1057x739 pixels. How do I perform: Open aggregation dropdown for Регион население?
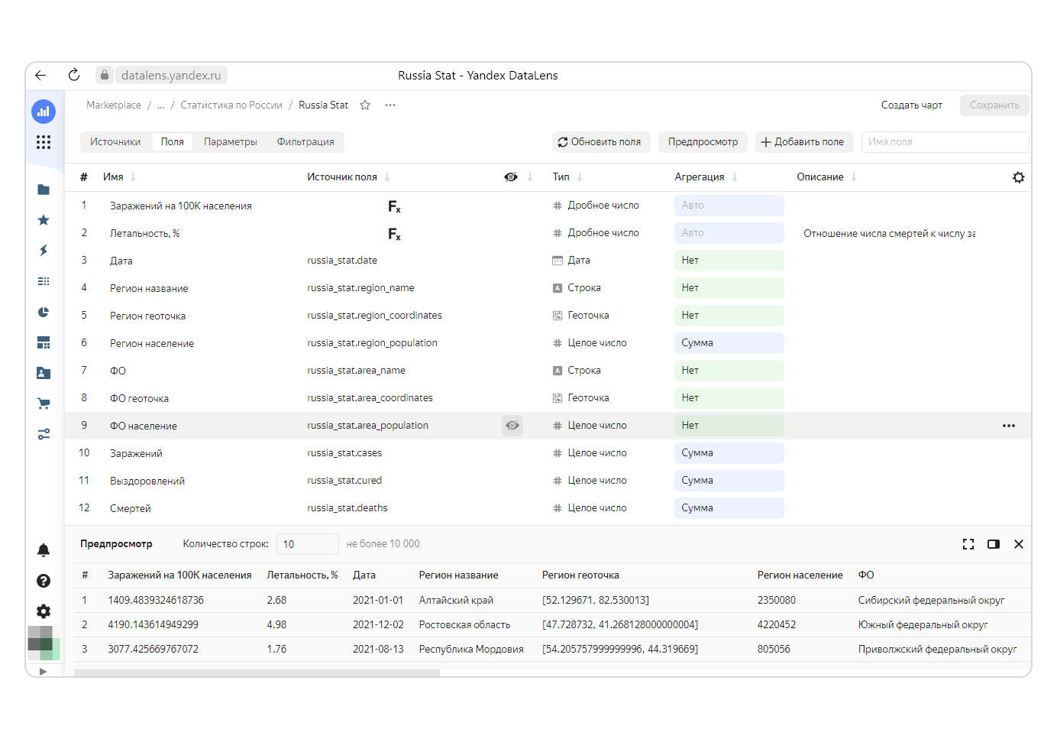[x=729, y=343]
